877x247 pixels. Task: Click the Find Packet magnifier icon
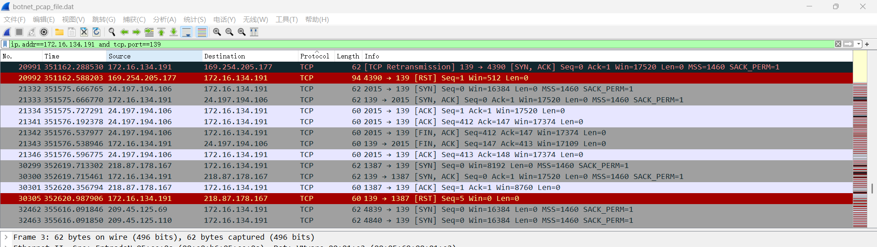pyautogui.click(x=112, y=32)
